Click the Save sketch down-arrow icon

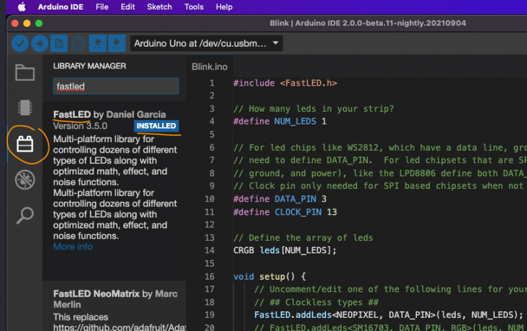tap(117, 43)
